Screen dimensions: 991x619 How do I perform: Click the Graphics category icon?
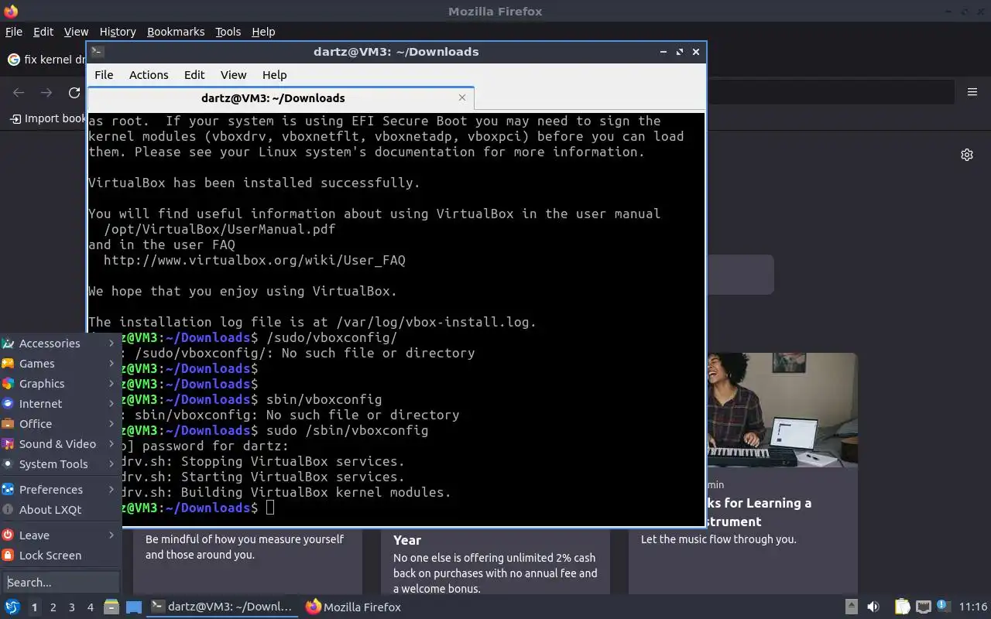tap(9, 384)
